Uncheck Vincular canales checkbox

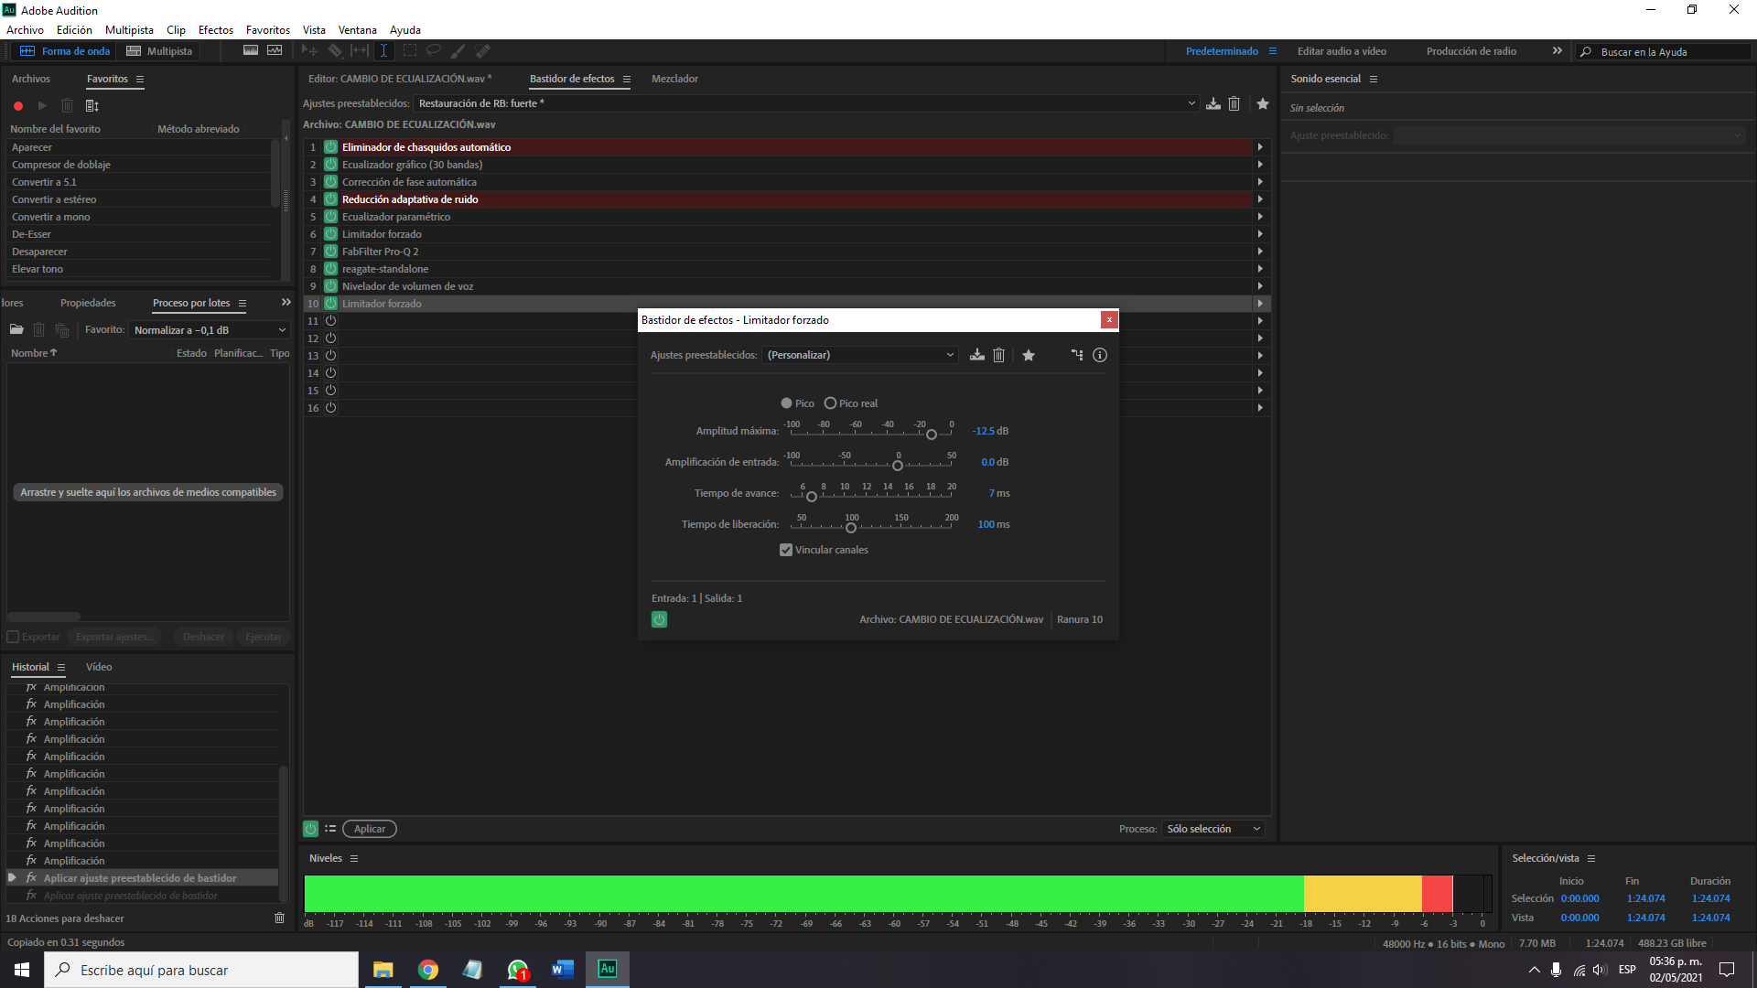coord(786,550)
